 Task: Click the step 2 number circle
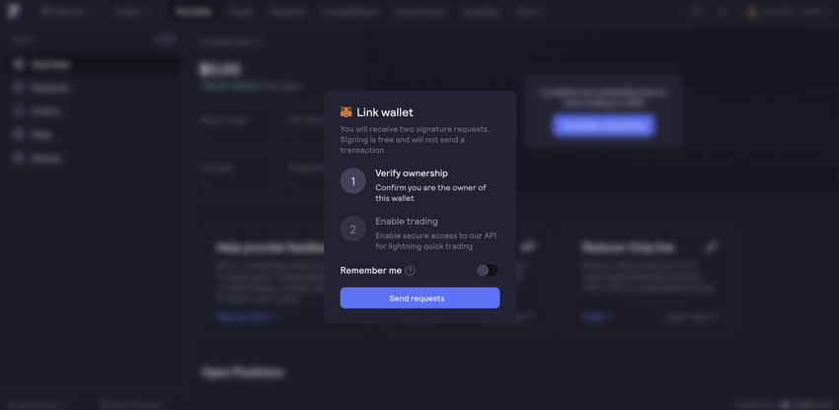click(x=353, y=229)
